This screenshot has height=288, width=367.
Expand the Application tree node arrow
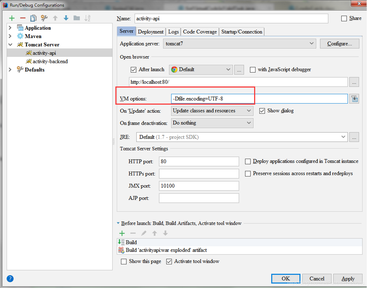click(10, 28)
